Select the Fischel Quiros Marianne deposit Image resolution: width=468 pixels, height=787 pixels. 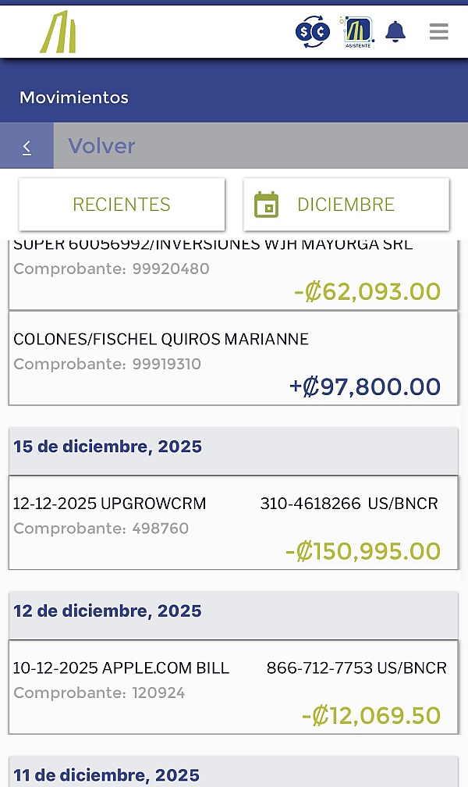[233, 358]
